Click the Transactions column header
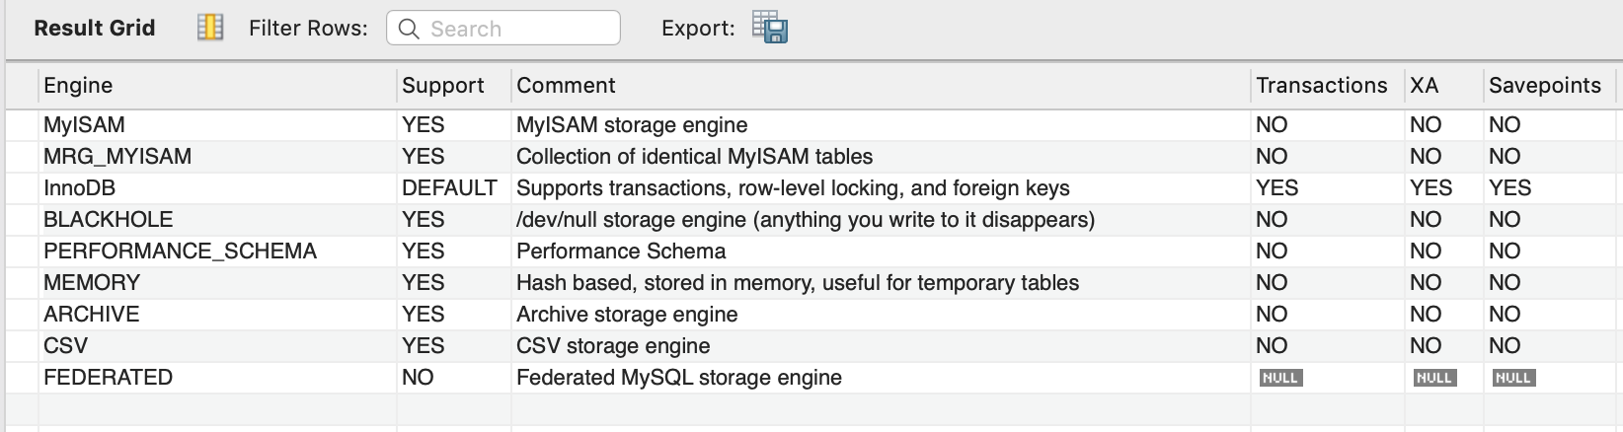1623x432 pixels. click(x=1321, y=86)
